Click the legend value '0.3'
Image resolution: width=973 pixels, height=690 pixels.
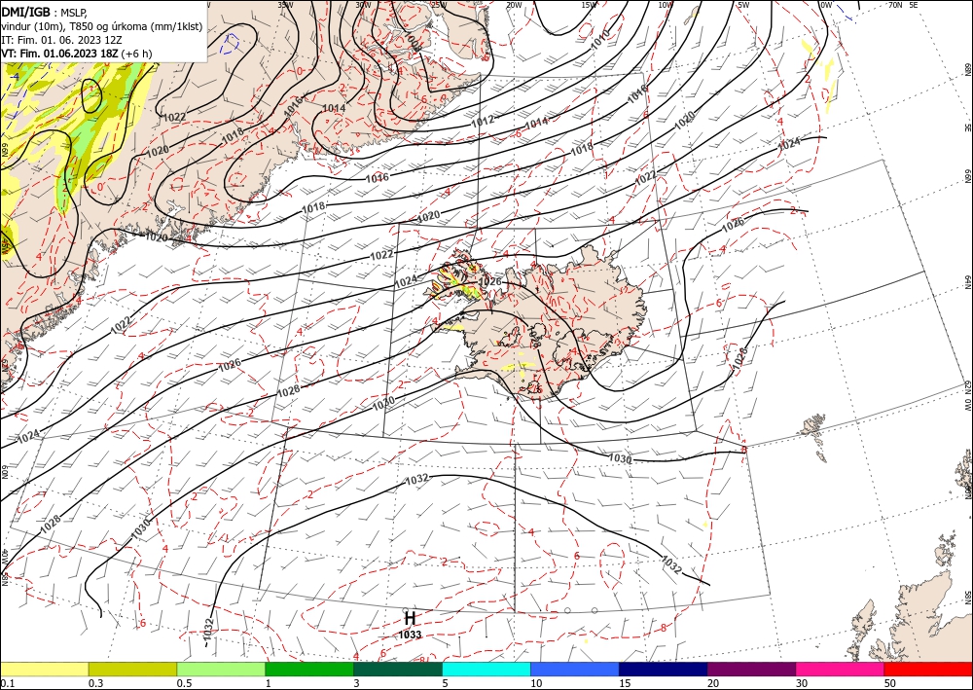pyautogui.click(x=95, y=683)
